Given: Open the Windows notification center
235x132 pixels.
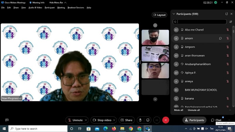Looking at the screenshot, I should click(230, 128).
